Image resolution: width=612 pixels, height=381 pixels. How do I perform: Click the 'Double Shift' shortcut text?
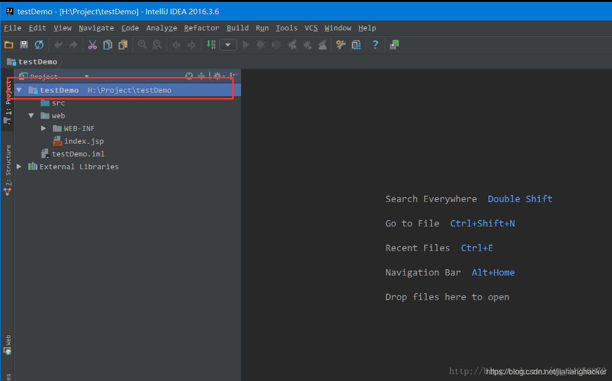pyautogui.click(x=520, y=199)
